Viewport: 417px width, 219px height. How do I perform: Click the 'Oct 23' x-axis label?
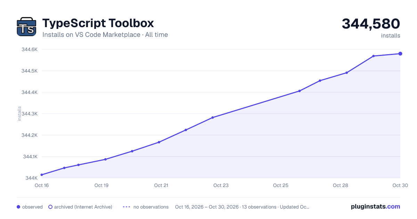[x=221, y=185]
